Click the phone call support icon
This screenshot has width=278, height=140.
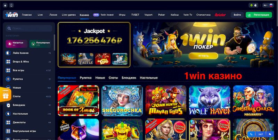point(251,134)
